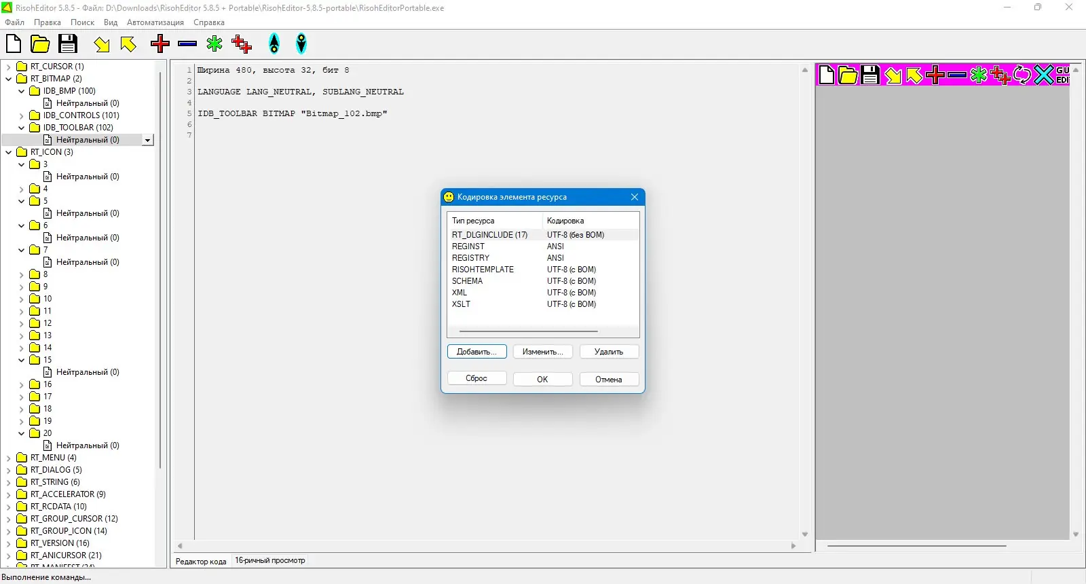
Task: Open the Поиск menu
Action: click(x=82, y=22)
